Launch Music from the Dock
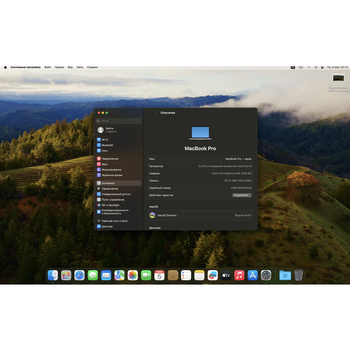 tap(239, 275)
